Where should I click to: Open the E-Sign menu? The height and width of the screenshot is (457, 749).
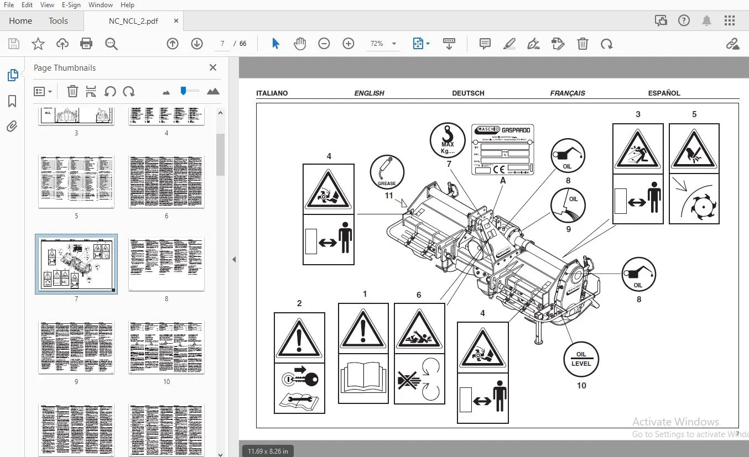(71, 5)
